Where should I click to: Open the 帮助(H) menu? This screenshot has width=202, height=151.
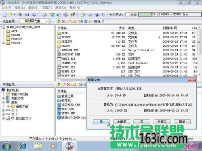coord(74,8)
